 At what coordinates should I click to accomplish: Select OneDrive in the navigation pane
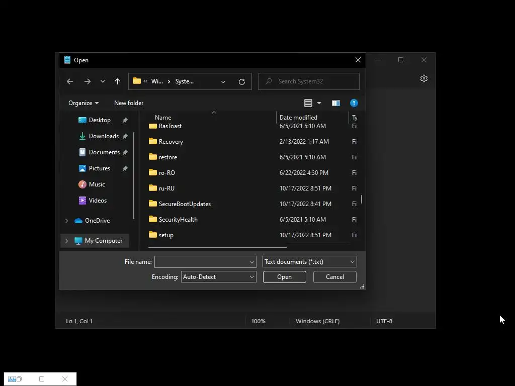pos(97,221)
